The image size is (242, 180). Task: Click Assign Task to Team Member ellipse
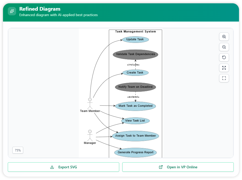pyautogui.click(x=135, y=136)
